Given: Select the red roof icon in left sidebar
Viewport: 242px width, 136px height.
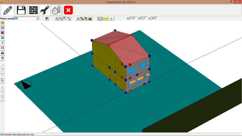Looking at the screenshot, I should pyautogui.click(x=3, y=58).
